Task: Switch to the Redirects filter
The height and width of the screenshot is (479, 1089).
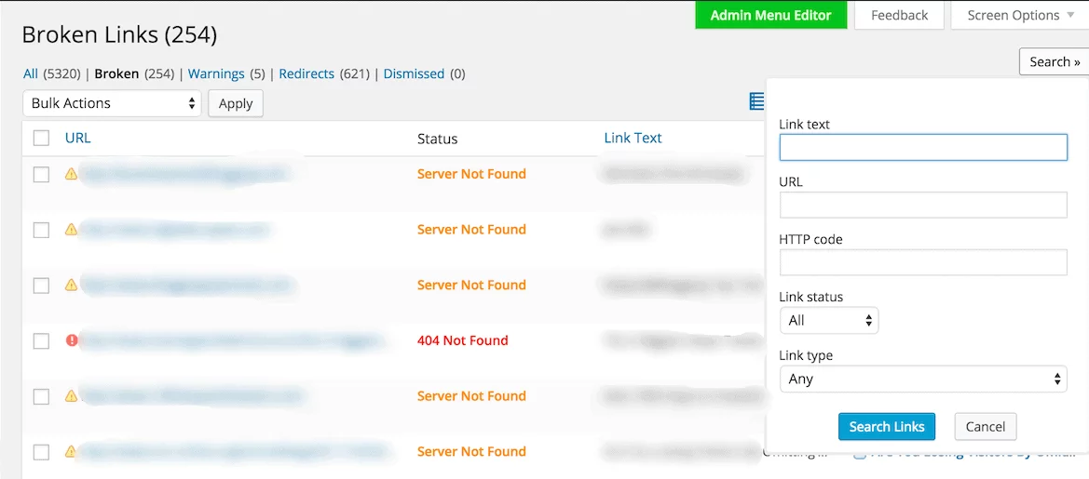Action: [306, 73]
